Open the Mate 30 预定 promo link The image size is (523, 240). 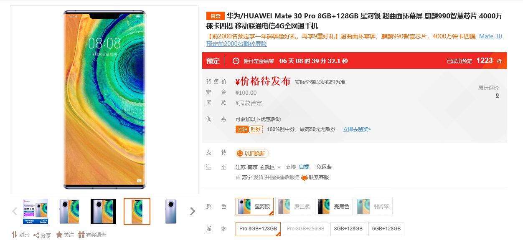(x=354, y=40)
